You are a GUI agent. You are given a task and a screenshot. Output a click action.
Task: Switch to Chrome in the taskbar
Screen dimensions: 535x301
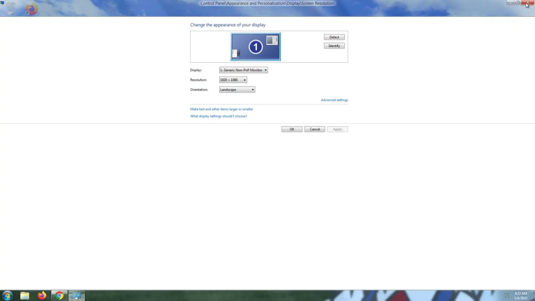point(59,295)
